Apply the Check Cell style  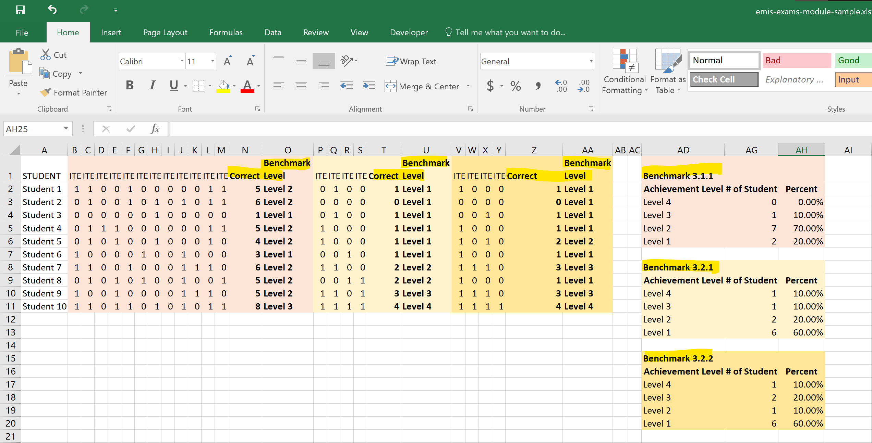point(724,80)
